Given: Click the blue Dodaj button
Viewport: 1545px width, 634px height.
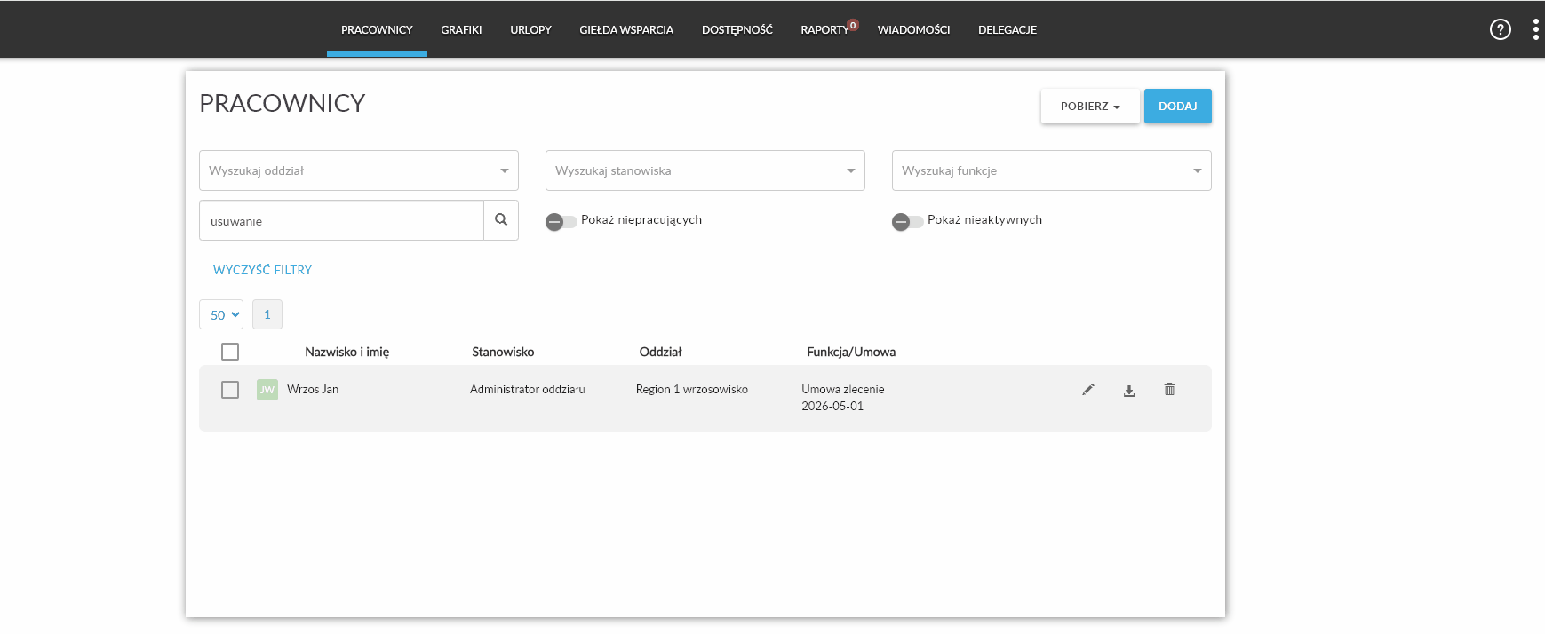Looking at the screenshot, I should pyautogui.click(x=1178, y=106).
